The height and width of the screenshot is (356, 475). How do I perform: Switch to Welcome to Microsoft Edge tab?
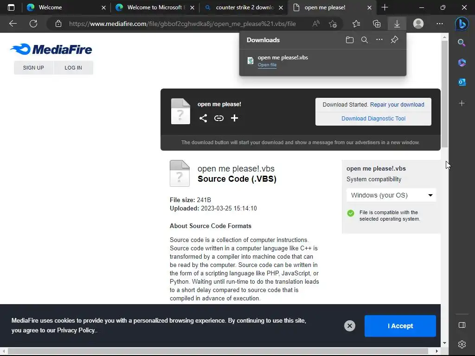154,7
